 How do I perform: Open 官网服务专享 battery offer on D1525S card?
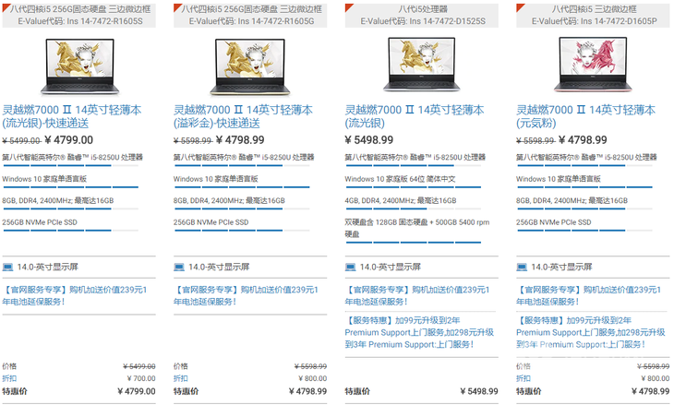coord(417,296)
